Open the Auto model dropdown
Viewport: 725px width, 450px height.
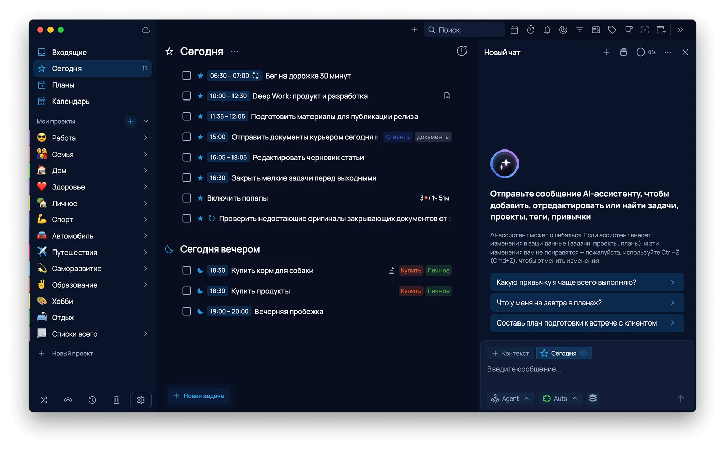point(560,398)
